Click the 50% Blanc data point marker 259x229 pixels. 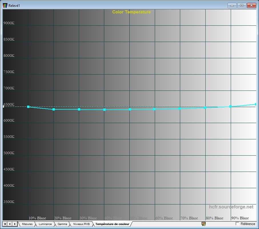coord(130,109)
